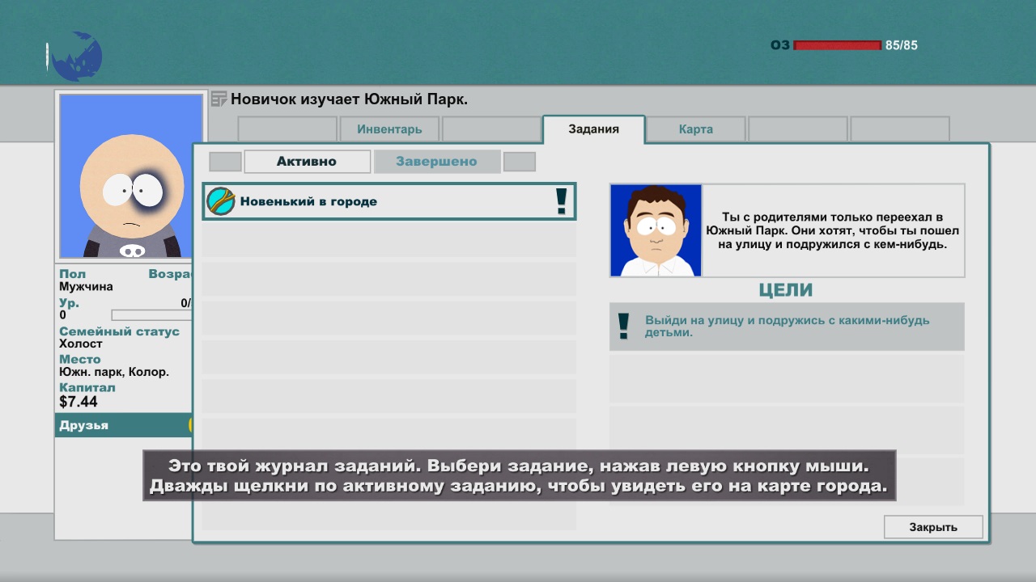1036x582 pixels.
Task: Show completed quests via Завершено
Action: click(x=436, y=162)
